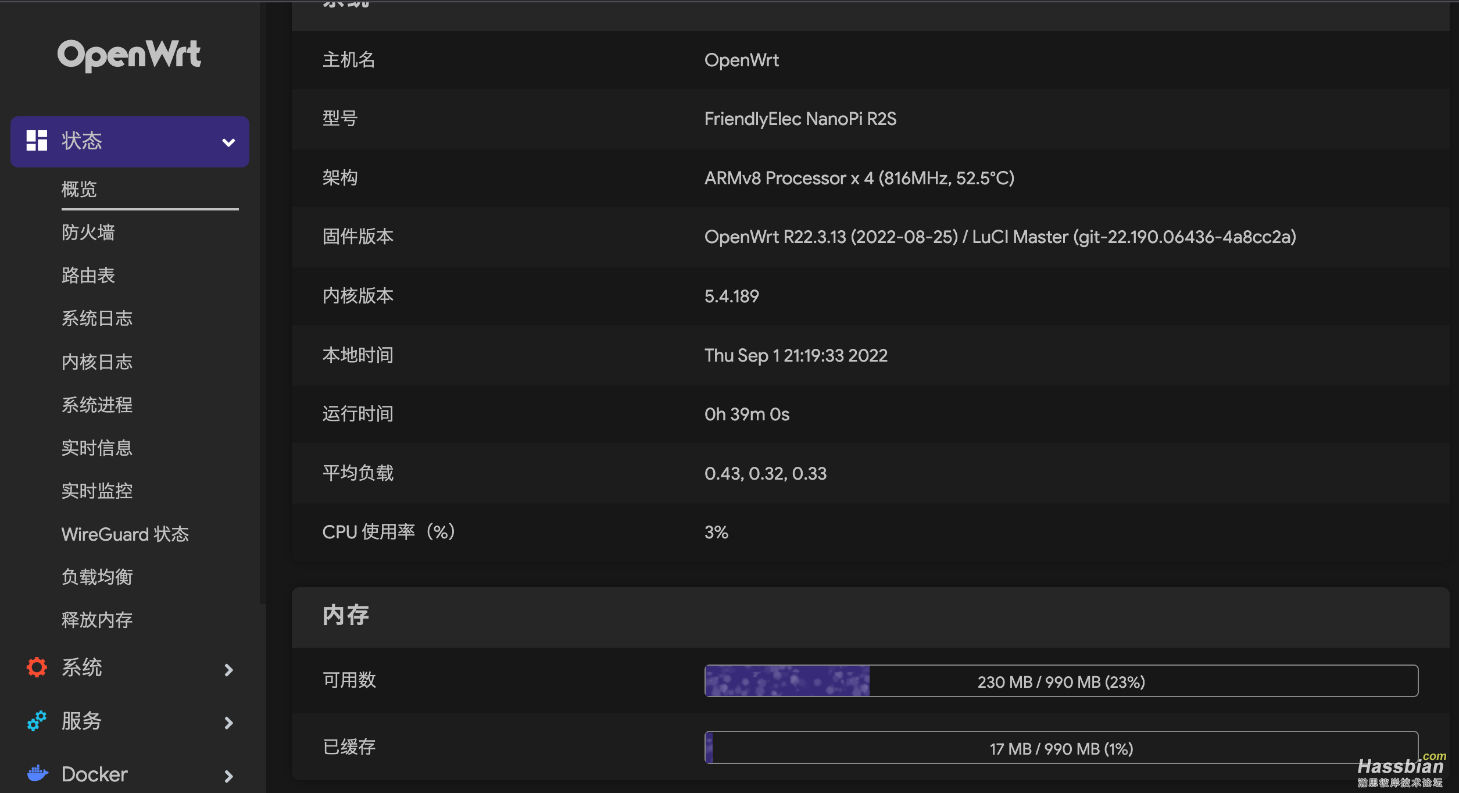The width and height of the screenshot is (1459, 793).
Task: Open 系统日志 from the sidebar
Action: (x=96, y=318)
